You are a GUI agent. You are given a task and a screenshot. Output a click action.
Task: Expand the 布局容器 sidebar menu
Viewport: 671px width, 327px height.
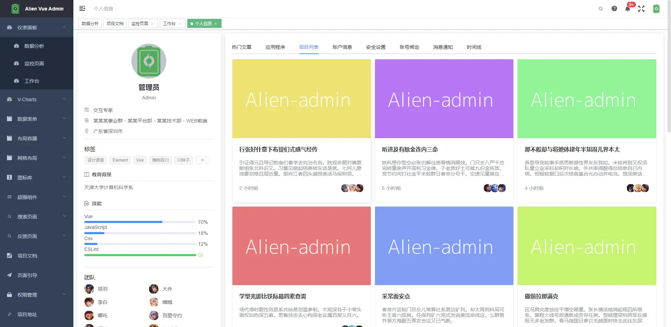[37, 138]
